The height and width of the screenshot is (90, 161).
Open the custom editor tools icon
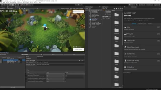[18, 5]
